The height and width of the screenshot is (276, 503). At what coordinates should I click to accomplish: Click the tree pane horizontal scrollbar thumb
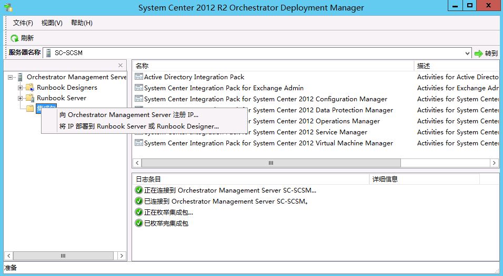(63, 256)
